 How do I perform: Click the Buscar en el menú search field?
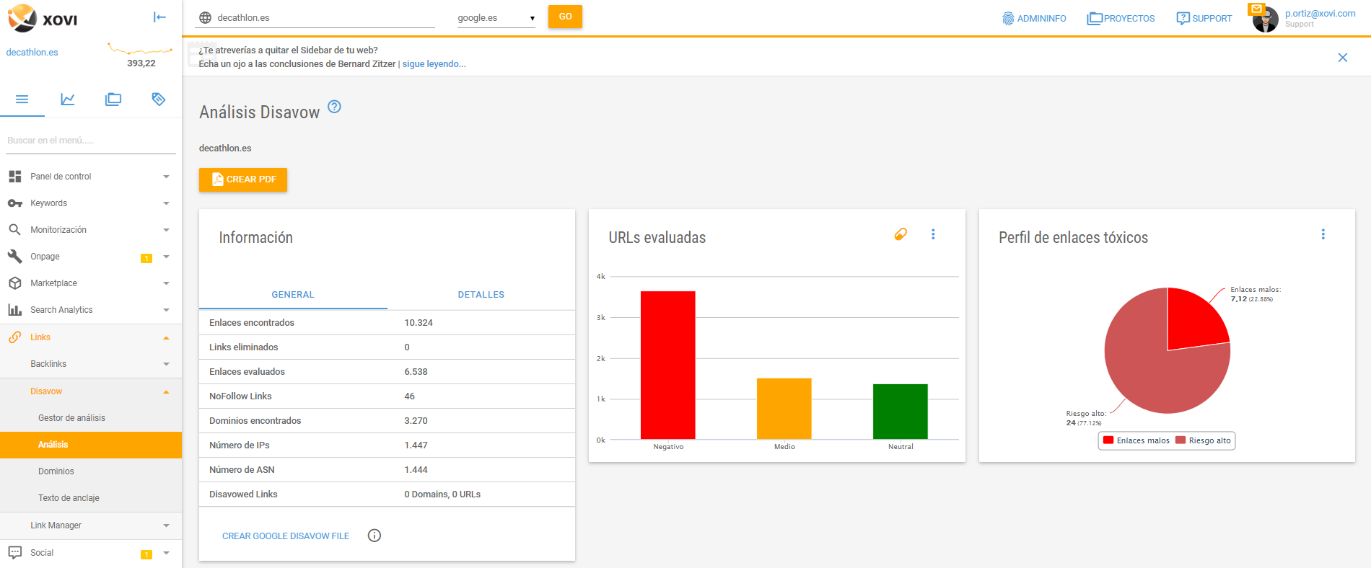coord(91,141)
